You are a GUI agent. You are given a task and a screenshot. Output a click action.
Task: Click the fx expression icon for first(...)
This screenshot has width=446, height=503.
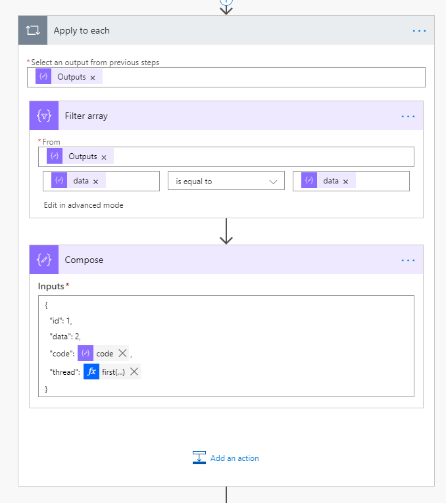(91, 371)
